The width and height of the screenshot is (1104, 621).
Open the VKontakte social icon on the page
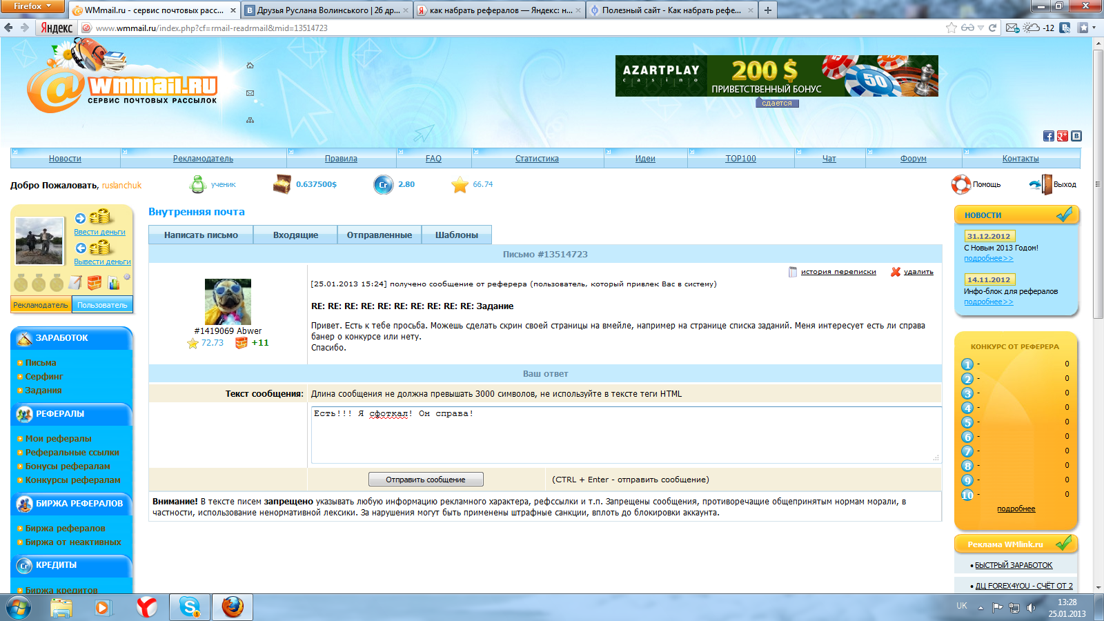[1076, 136]
